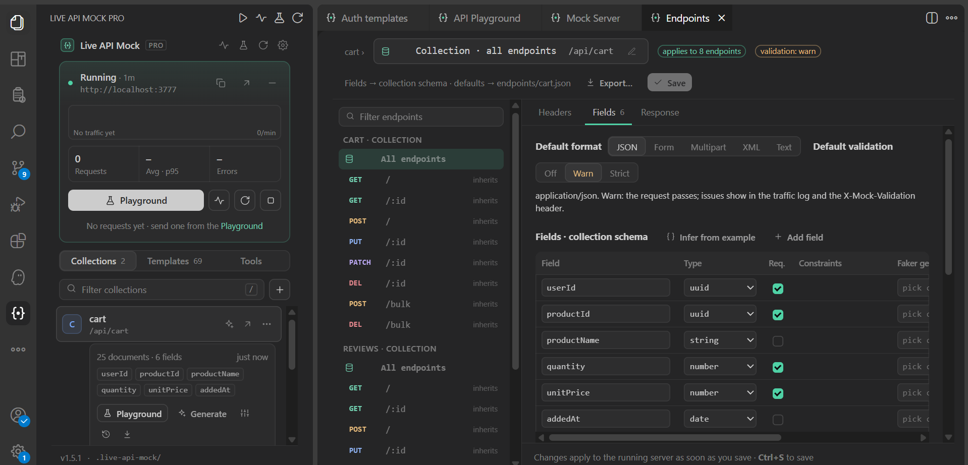Open the cart collection more options ellipsis

[x=267, y=324]
